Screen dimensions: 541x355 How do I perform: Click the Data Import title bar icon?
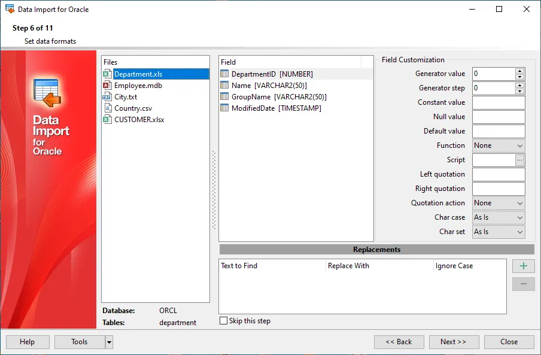(10, 9)
